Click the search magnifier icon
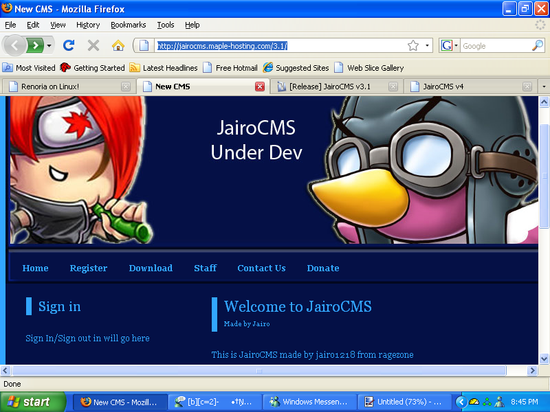 [x=538, y=45]
